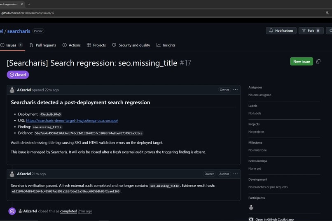Image resolution: width=332 pixels, height=221 pixels.
Task: Click the Issues count badge 1
Action: click(x=21, y=45)
